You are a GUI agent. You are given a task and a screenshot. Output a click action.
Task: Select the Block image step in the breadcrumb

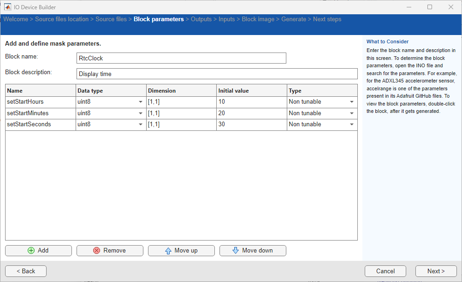tap(258, 19)
